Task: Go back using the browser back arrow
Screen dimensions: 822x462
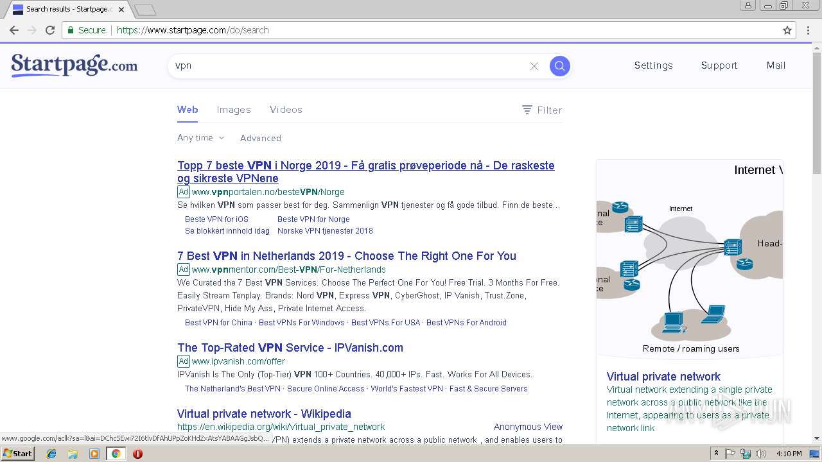Action: pyautogui.click(x=14, y=30)
